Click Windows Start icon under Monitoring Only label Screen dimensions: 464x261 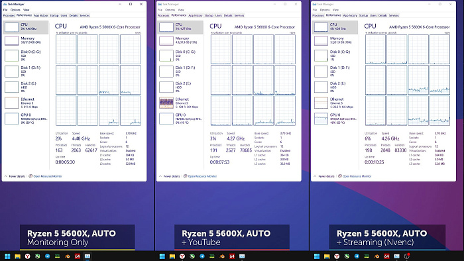click(x=7, y=256)
